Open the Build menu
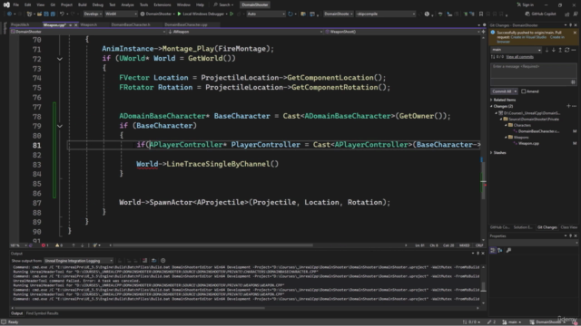The image size is (581, 326). tap(83, 5)
